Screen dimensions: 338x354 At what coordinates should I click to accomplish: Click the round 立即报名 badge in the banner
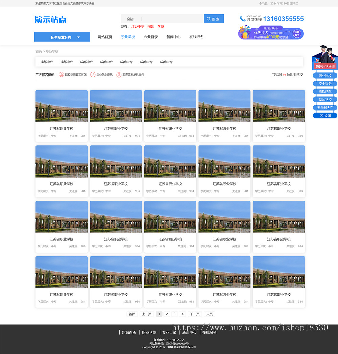click(297, 34)
